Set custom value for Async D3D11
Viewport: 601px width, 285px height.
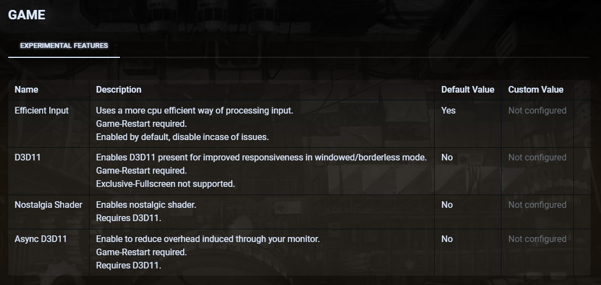tap(537, 239)
